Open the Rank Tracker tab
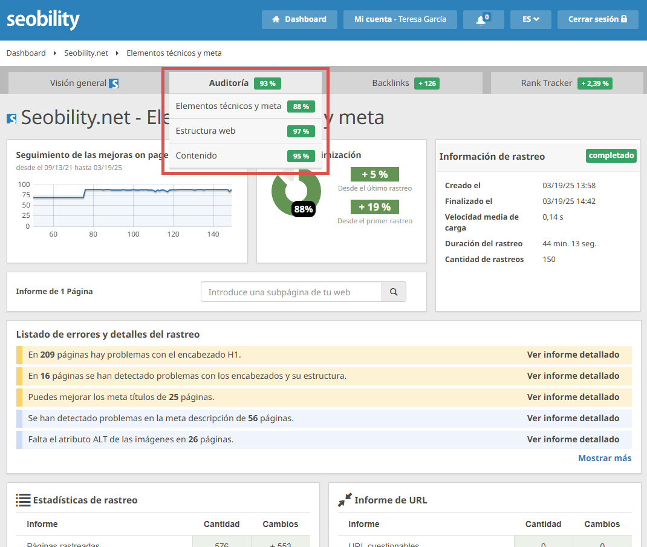Viewport: 647px width, 547px height. 567,83
